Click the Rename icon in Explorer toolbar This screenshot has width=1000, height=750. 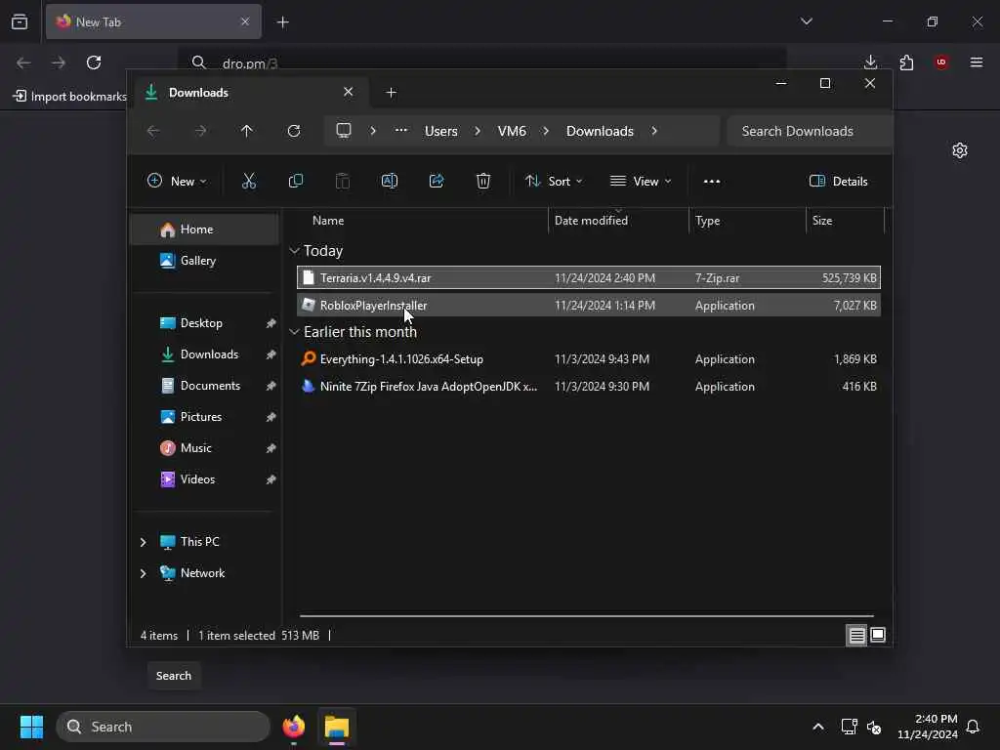click(389, 181)
